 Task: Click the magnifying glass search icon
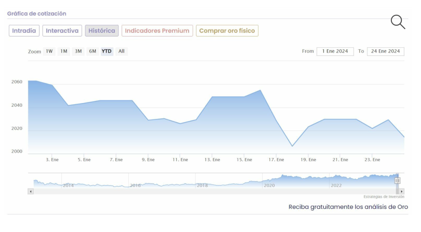(x=398, y=22)
